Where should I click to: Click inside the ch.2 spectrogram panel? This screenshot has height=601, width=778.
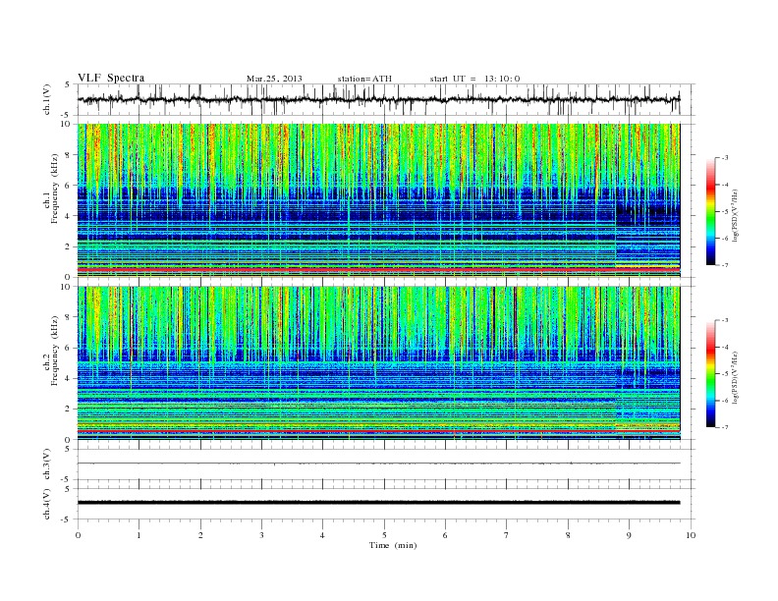[378, 362]
